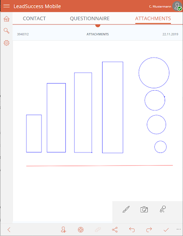Select the microphone audio note tool
Viewport: 183px width, 236px height.
163,209
